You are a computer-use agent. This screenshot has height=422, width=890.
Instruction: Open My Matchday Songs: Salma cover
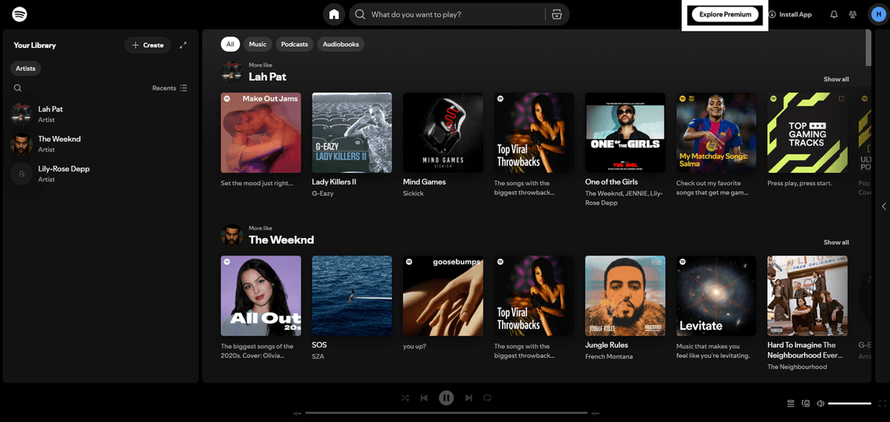pyautogui.click(x=716, y=133)
